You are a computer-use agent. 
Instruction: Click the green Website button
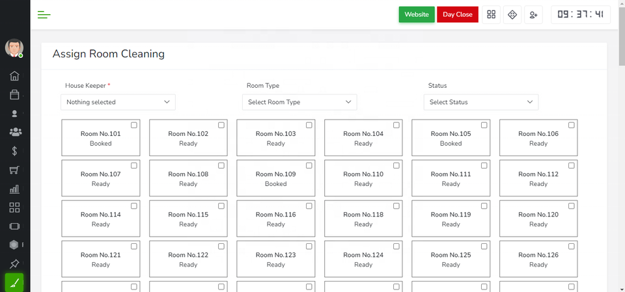coord(417,15)
